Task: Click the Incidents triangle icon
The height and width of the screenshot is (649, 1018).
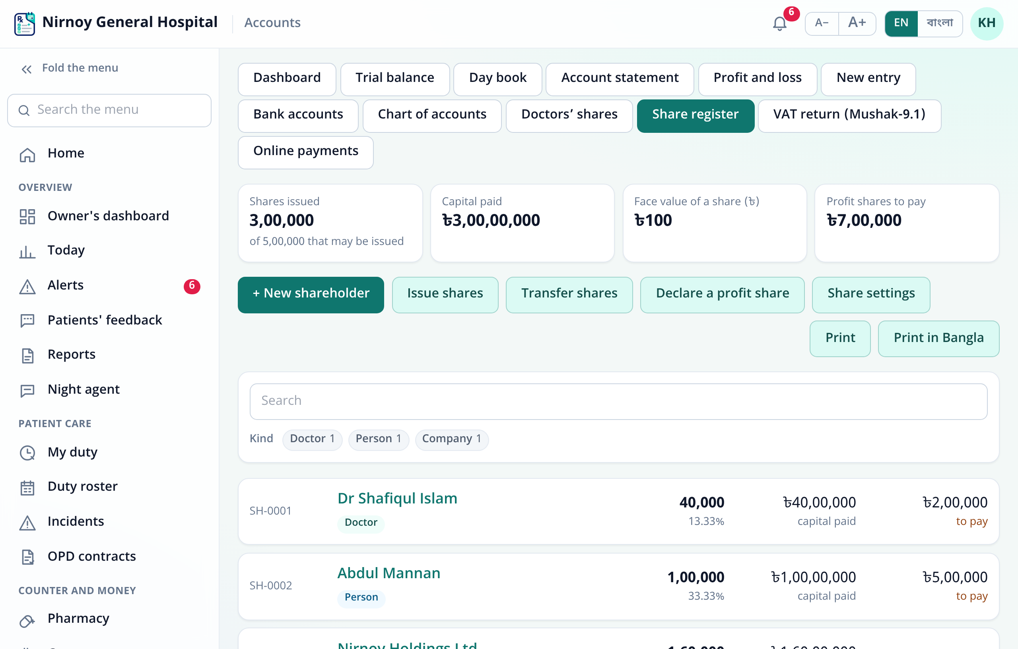Action: click(27, 523)
